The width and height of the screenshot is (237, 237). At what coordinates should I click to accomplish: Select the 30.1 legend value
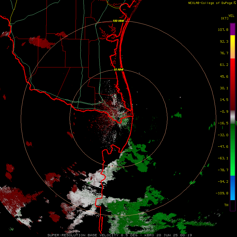point(224,88)
